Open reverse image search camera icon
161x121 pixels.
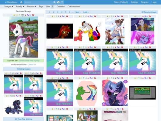pyautogui.click(x=58, y=2)
